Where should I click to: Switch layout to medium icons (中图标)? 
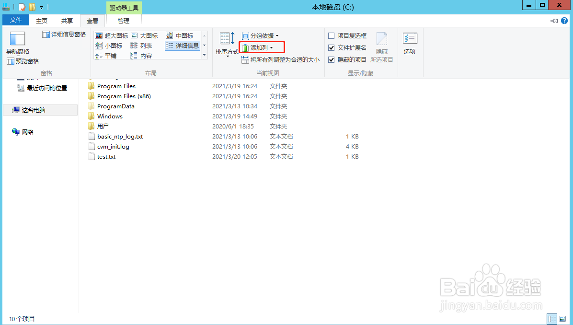coord(180,35)
